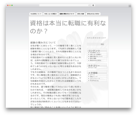Open the コメントフィード link
This screenshot has width=137, height=116.
tap(95, 79)
